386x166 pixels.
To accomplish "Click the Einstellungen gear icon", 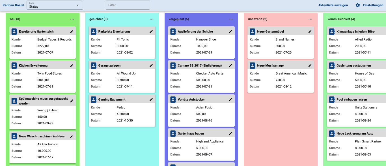I will pyautogui.click(x=358, y=5).
